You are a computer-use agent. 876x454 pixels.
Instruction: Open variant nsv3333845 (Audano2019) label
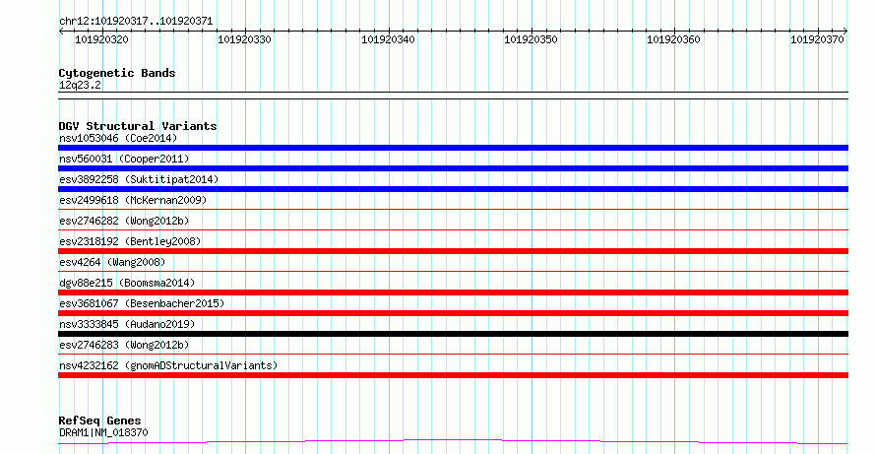click(x=127, y=324)
